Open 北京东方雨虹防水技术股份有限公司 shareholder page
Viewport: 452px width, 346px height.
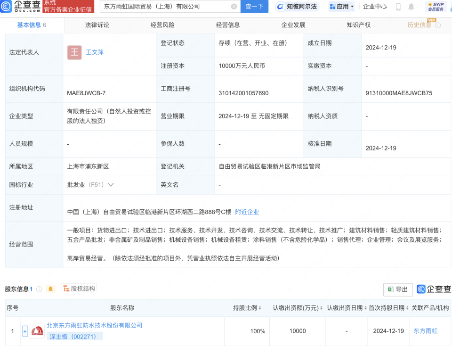click(95, 326)
